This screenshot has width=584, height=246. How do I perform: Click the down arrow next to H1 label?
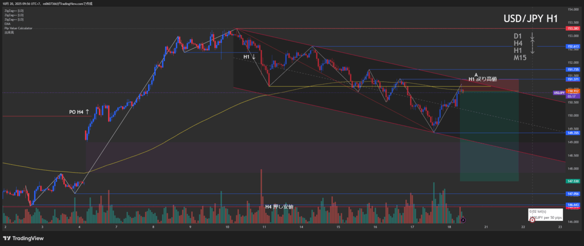click(x=254, y=57)
